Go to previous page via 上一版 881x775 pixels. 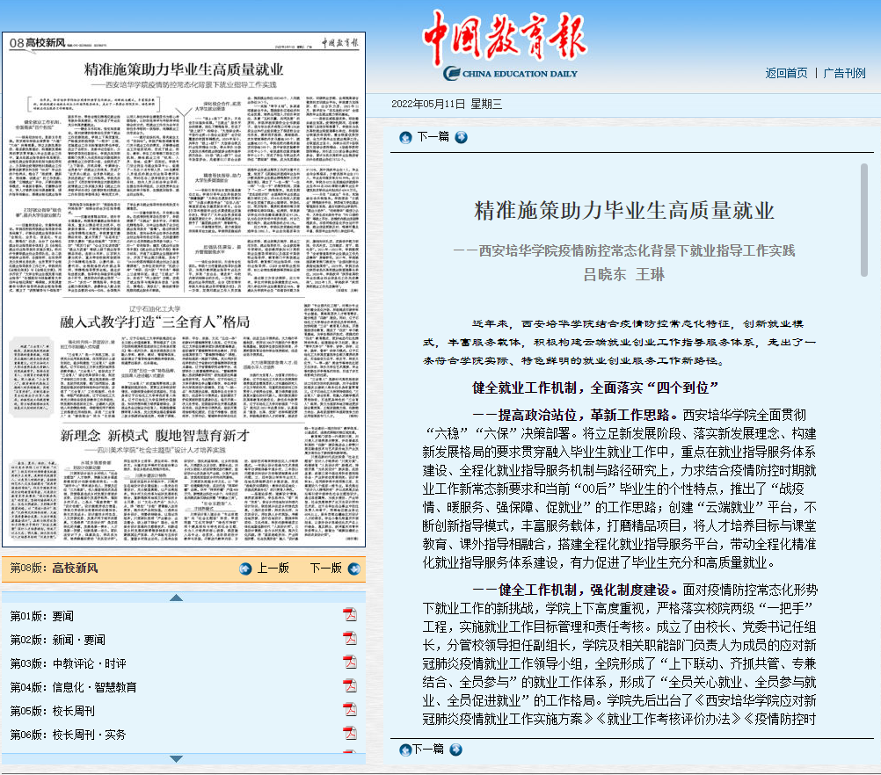tap(273, 569)
